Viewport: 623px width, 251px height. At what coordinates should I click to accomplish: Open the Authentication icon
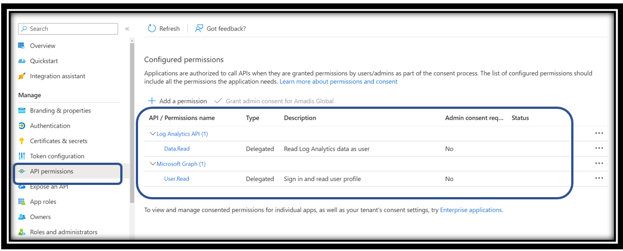[22, 125]
